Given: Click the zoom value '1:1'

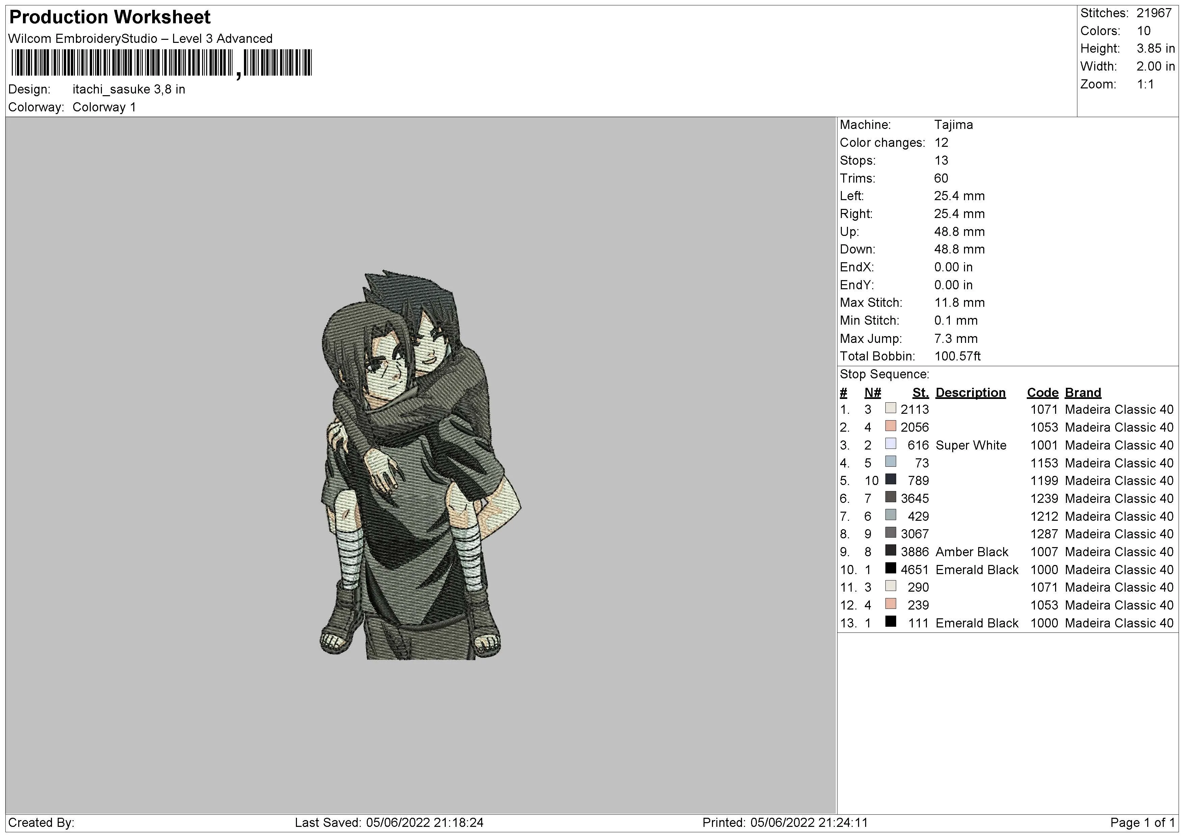Looking at the screenshot, I should click(1145, 84).
